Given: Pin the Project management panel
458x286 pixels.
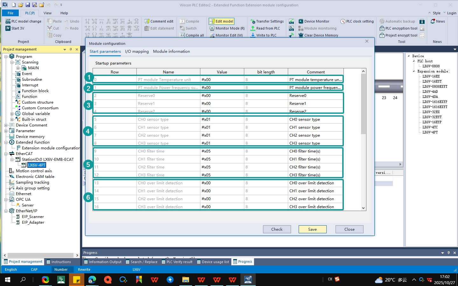Looking at the screenshot, I should 71,49.
